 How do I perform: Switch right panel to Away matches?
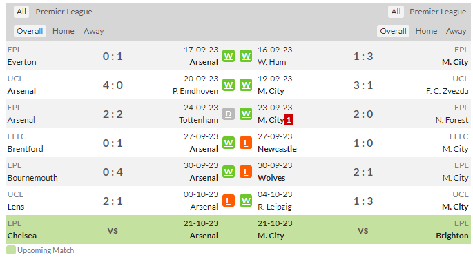pos(456,31)
